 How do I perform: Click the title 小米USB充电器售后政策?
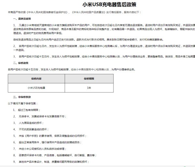[x=109, y=5]
